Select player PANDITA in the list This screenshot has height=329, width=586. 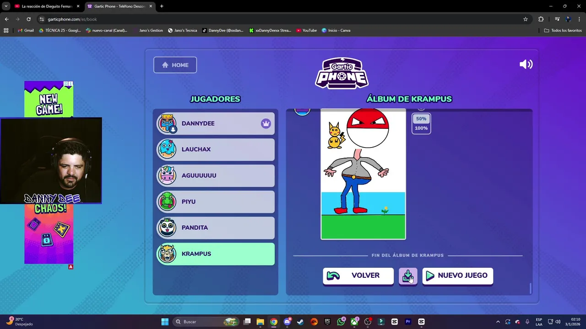[x=216, y=228]
